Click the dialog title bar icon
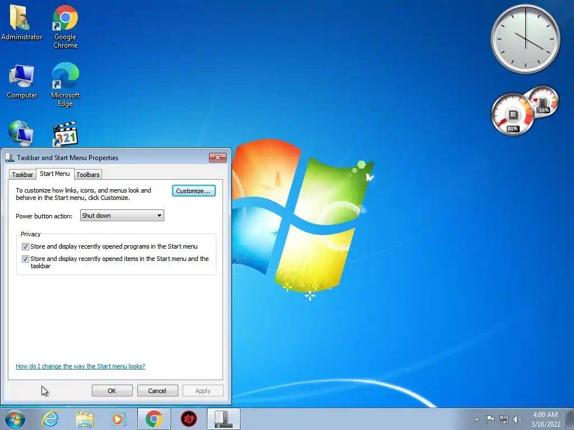The height and width of the screenshot is (430, 574). pyautogui.click(x=10, y=157)
